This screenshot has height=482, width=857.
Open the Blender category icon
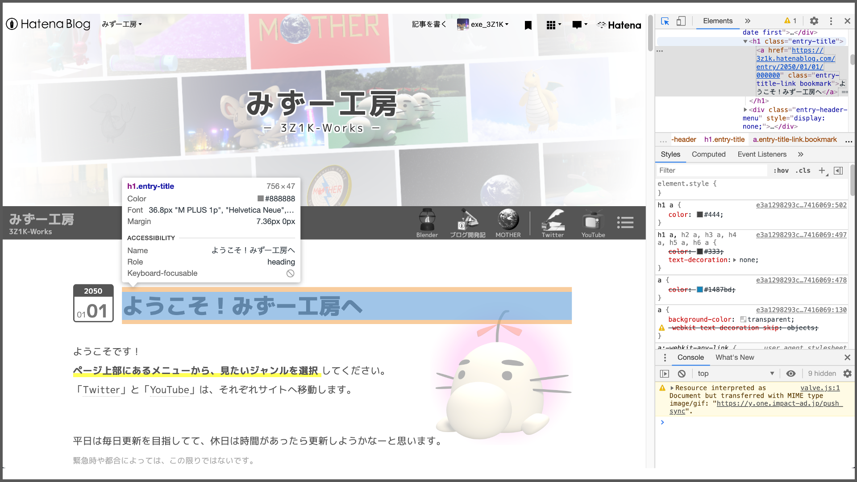click(x=427, y=223)
